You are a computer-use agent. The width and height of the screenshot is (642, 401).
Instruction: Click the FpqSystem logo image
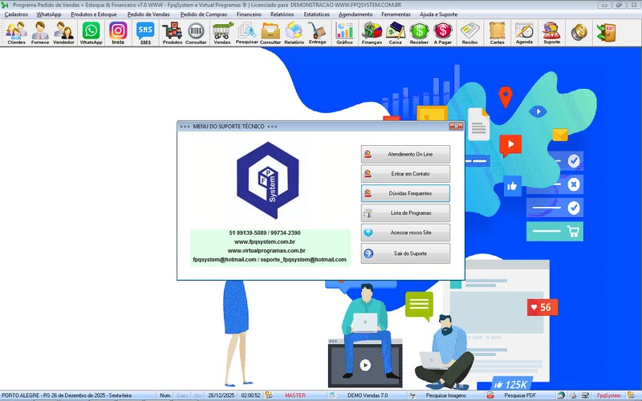[268, 180]
